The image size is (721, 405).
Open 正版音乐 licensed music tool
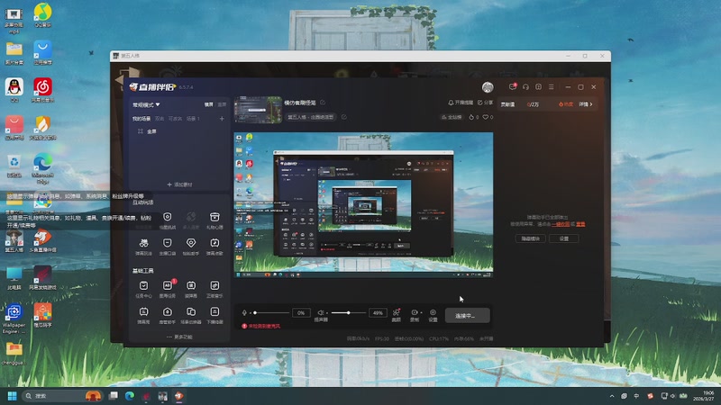tap(214, 289)
